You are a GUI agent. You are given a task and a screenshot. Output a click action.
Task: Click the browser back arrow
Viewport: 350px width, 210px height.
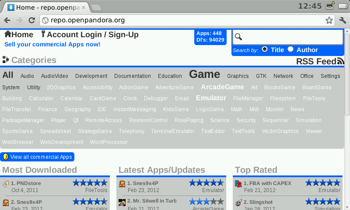(7, 20)
